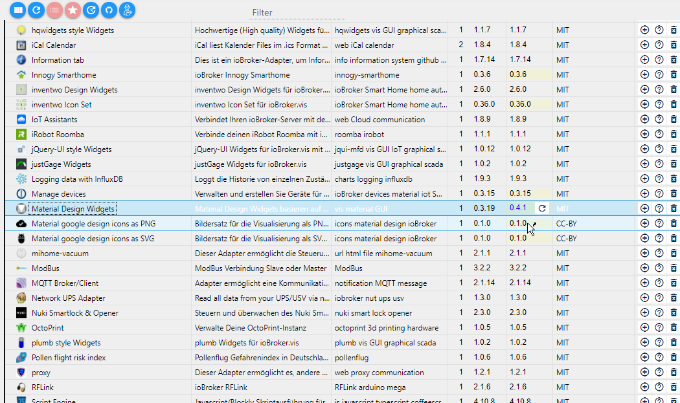Switch to the tile column view
This screenshot has width=680, height=403.
point(17,10)
